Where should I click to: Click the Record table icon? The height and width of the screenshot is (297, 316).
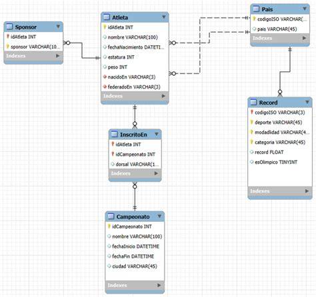pos(253,103)
